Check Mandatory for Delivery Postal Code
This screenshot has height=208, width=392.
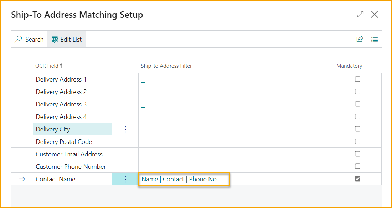click(x=358, y=141)
